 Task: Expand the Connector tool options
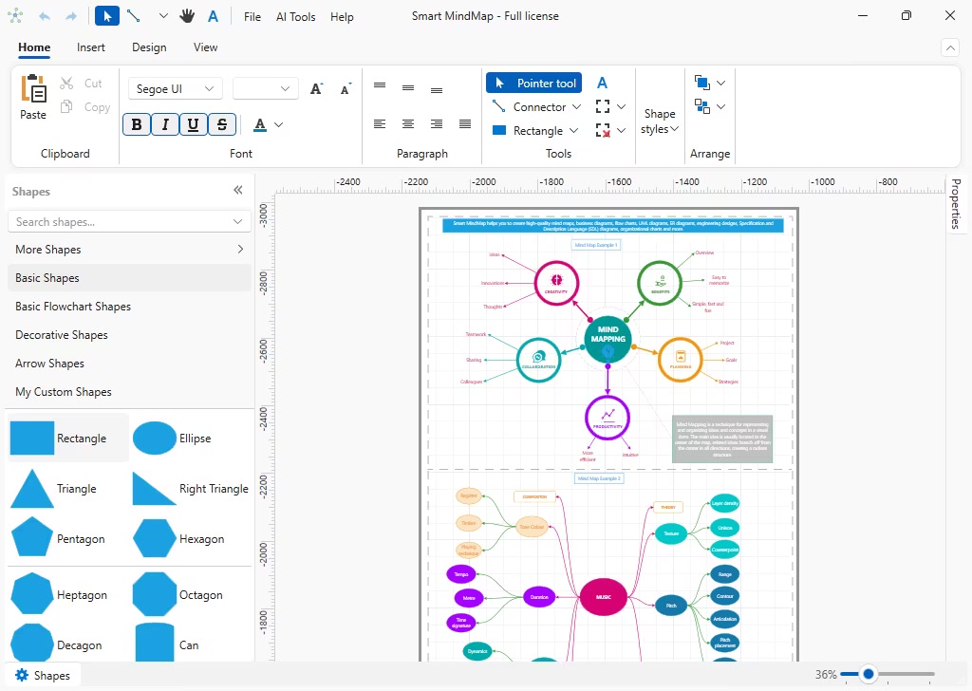pyautogui.click(x=576, y=106)
